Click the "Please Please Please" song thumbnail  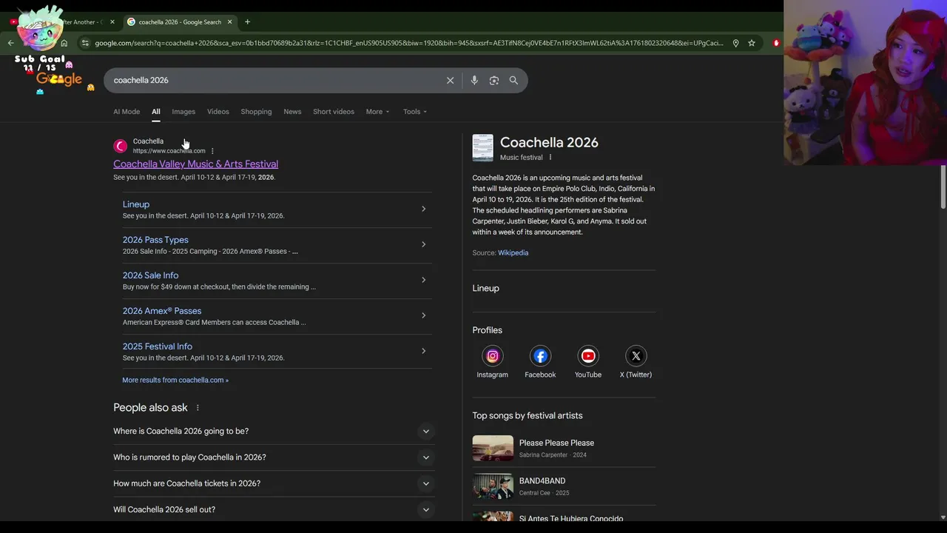pyautogui.click(x=493, y=448)
